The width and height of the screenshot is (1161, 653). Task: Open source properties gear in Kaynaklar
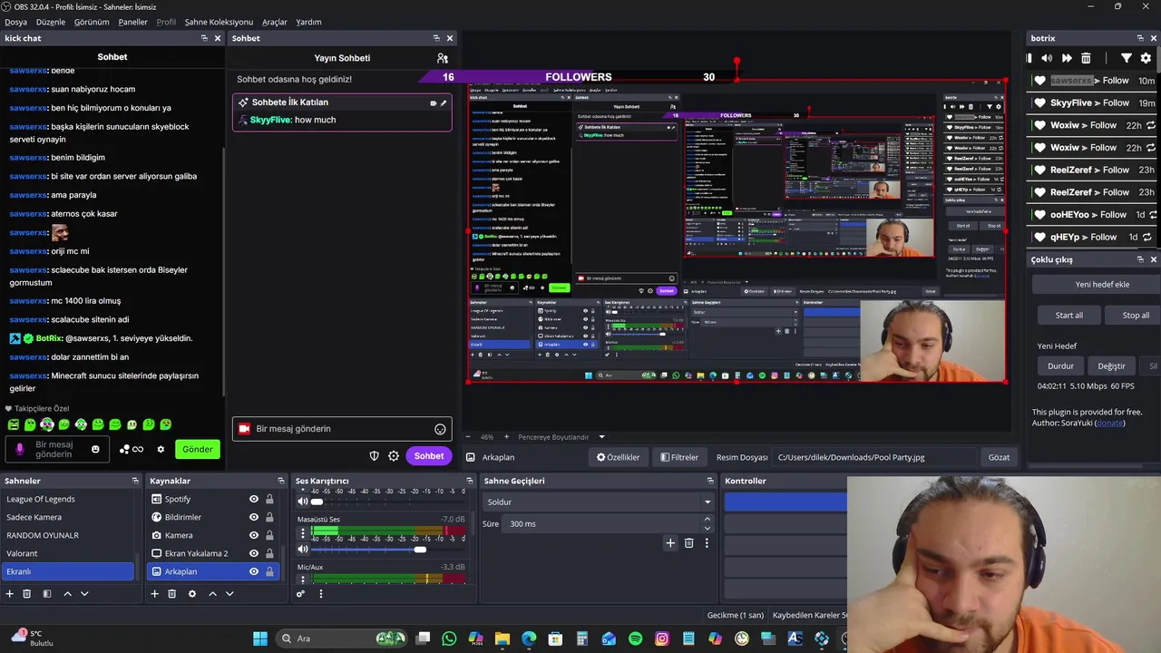click(191, 594)
